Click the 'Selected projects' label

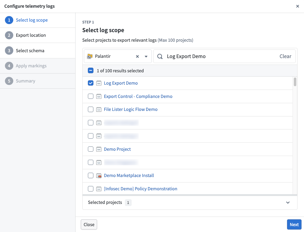(105, 202)
